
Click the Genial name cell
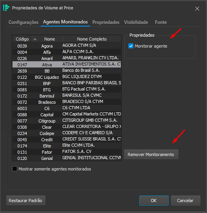[x=47, y=158]
